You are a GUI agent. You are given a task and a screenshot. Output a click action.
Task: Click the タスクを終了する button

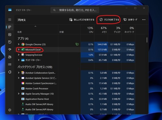109,20
